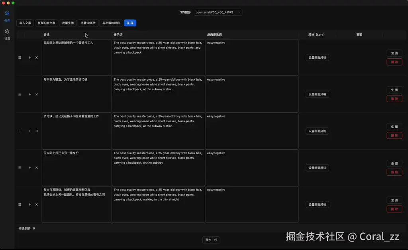Click the 分镜 column header
Screen dimensions: 408x250
47,35
